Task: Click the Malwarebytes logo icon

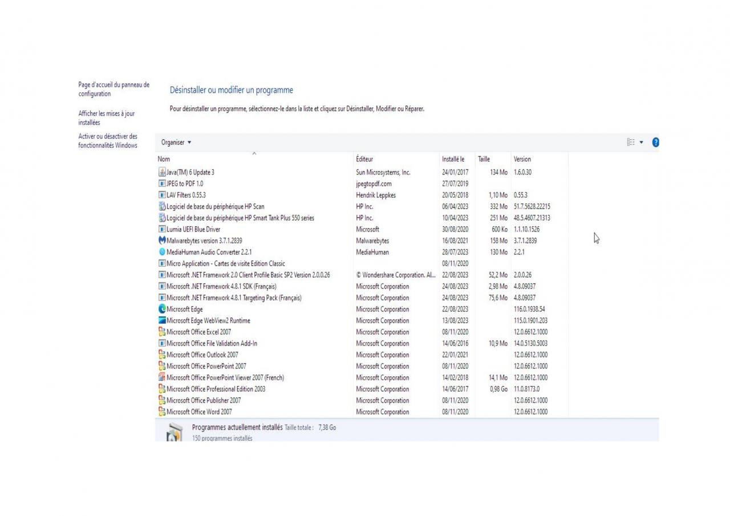Action: tap(162, 241)
